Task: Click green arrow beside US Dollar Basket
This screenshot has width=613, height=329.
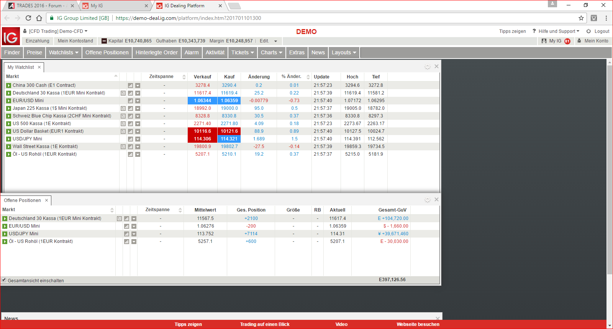Action: coord(8,131)
